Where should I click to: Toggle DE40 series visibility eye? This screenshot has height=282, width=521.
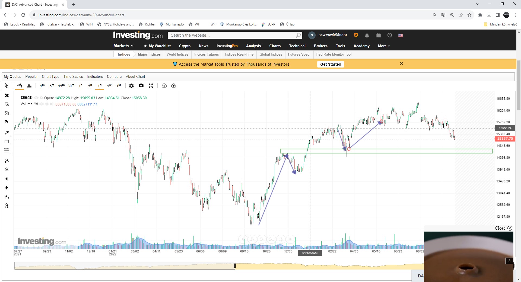36,98
